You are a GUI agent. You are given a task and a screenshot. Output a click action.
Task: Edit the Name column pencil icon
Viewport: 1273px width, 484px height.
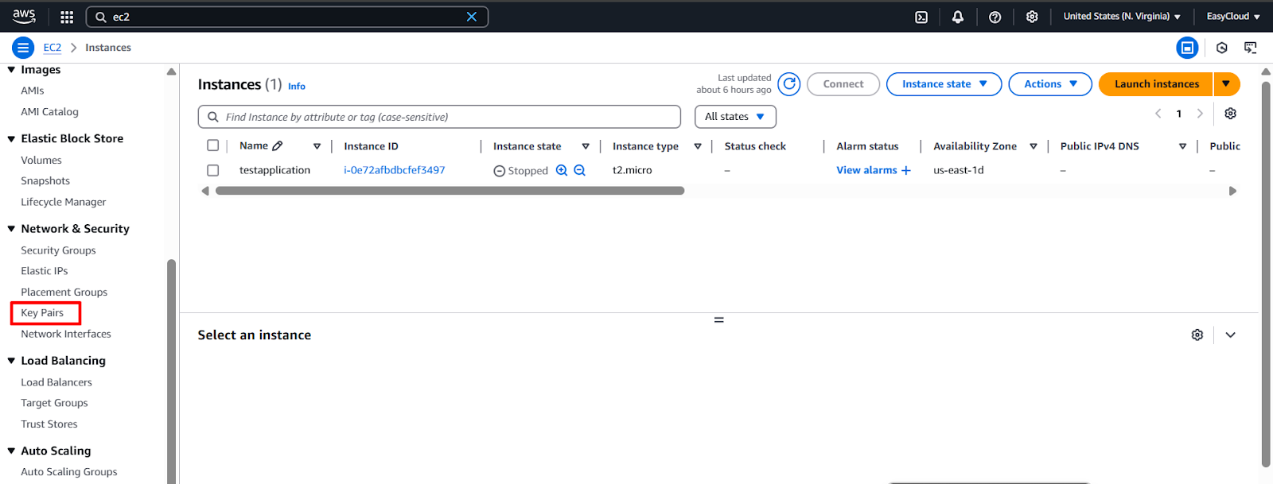(278, 146)
